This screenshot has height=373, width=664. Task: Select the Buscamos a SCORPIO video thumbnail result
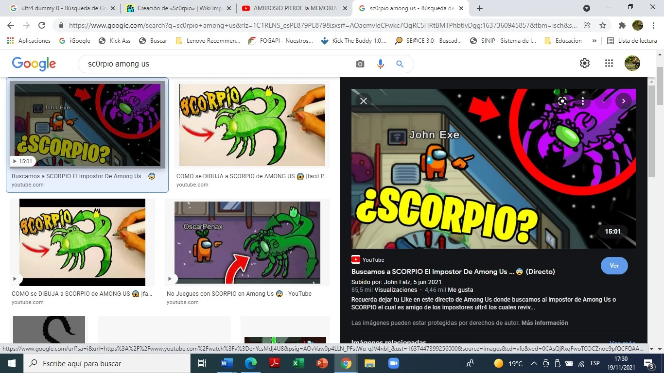click(87, 125)
